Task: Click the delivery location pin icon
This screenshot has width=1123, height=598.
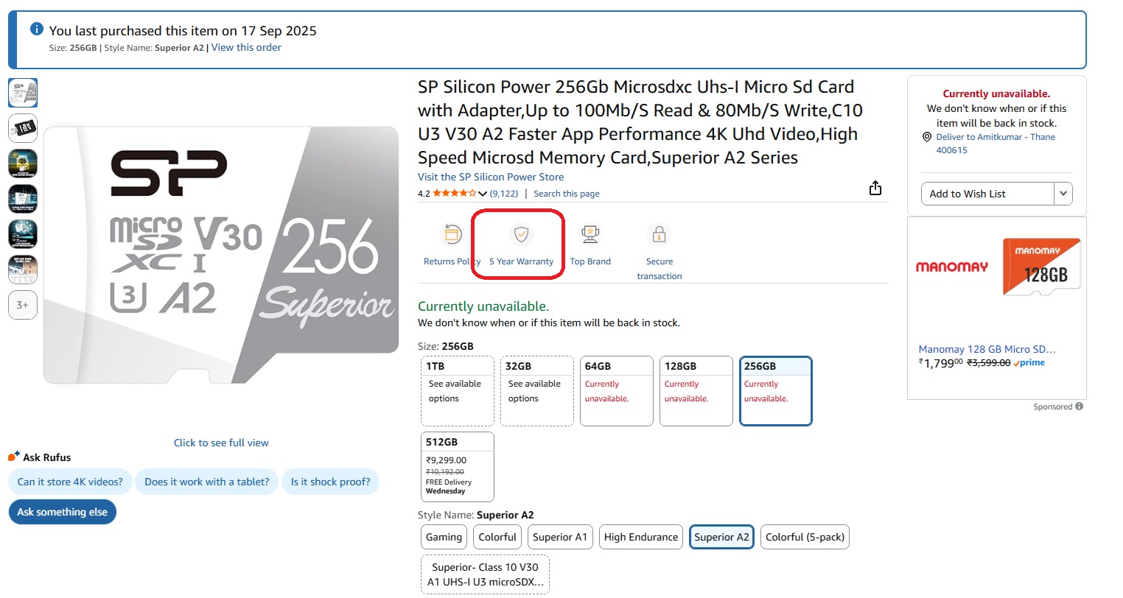Action: (x=927, y=137)
